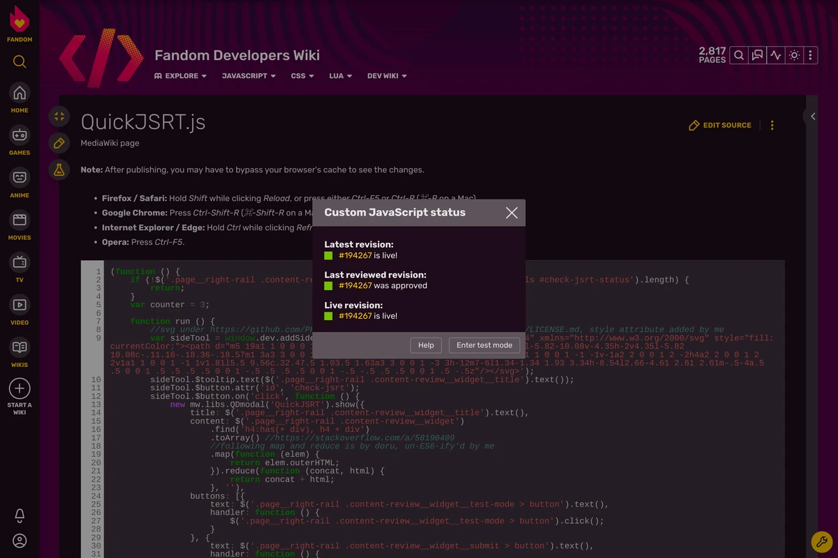Click the pencil edit icon beside the page title
The width and height of the screenshot is (838, 558).
59,144
